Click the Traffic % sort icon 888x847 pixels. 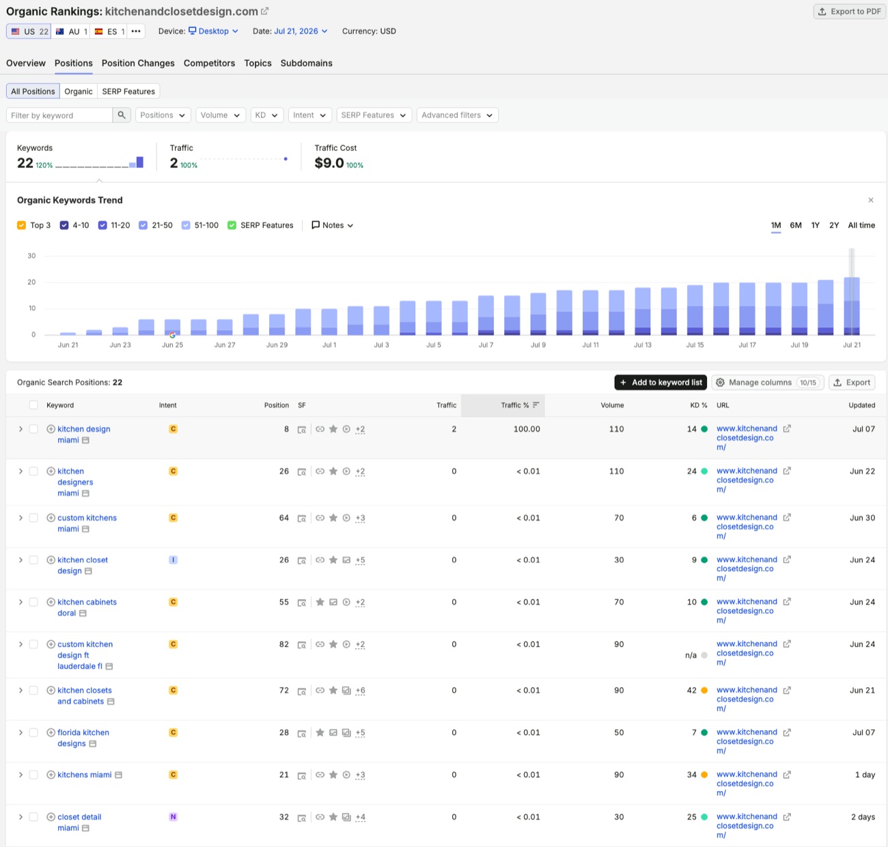click(536, 405)
